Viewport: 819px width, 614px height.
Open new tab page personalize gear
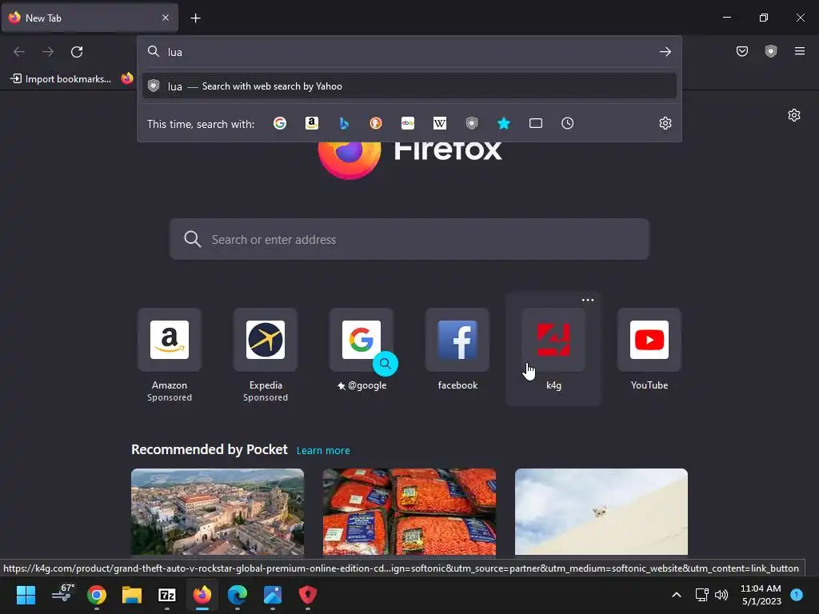point(794,115)
